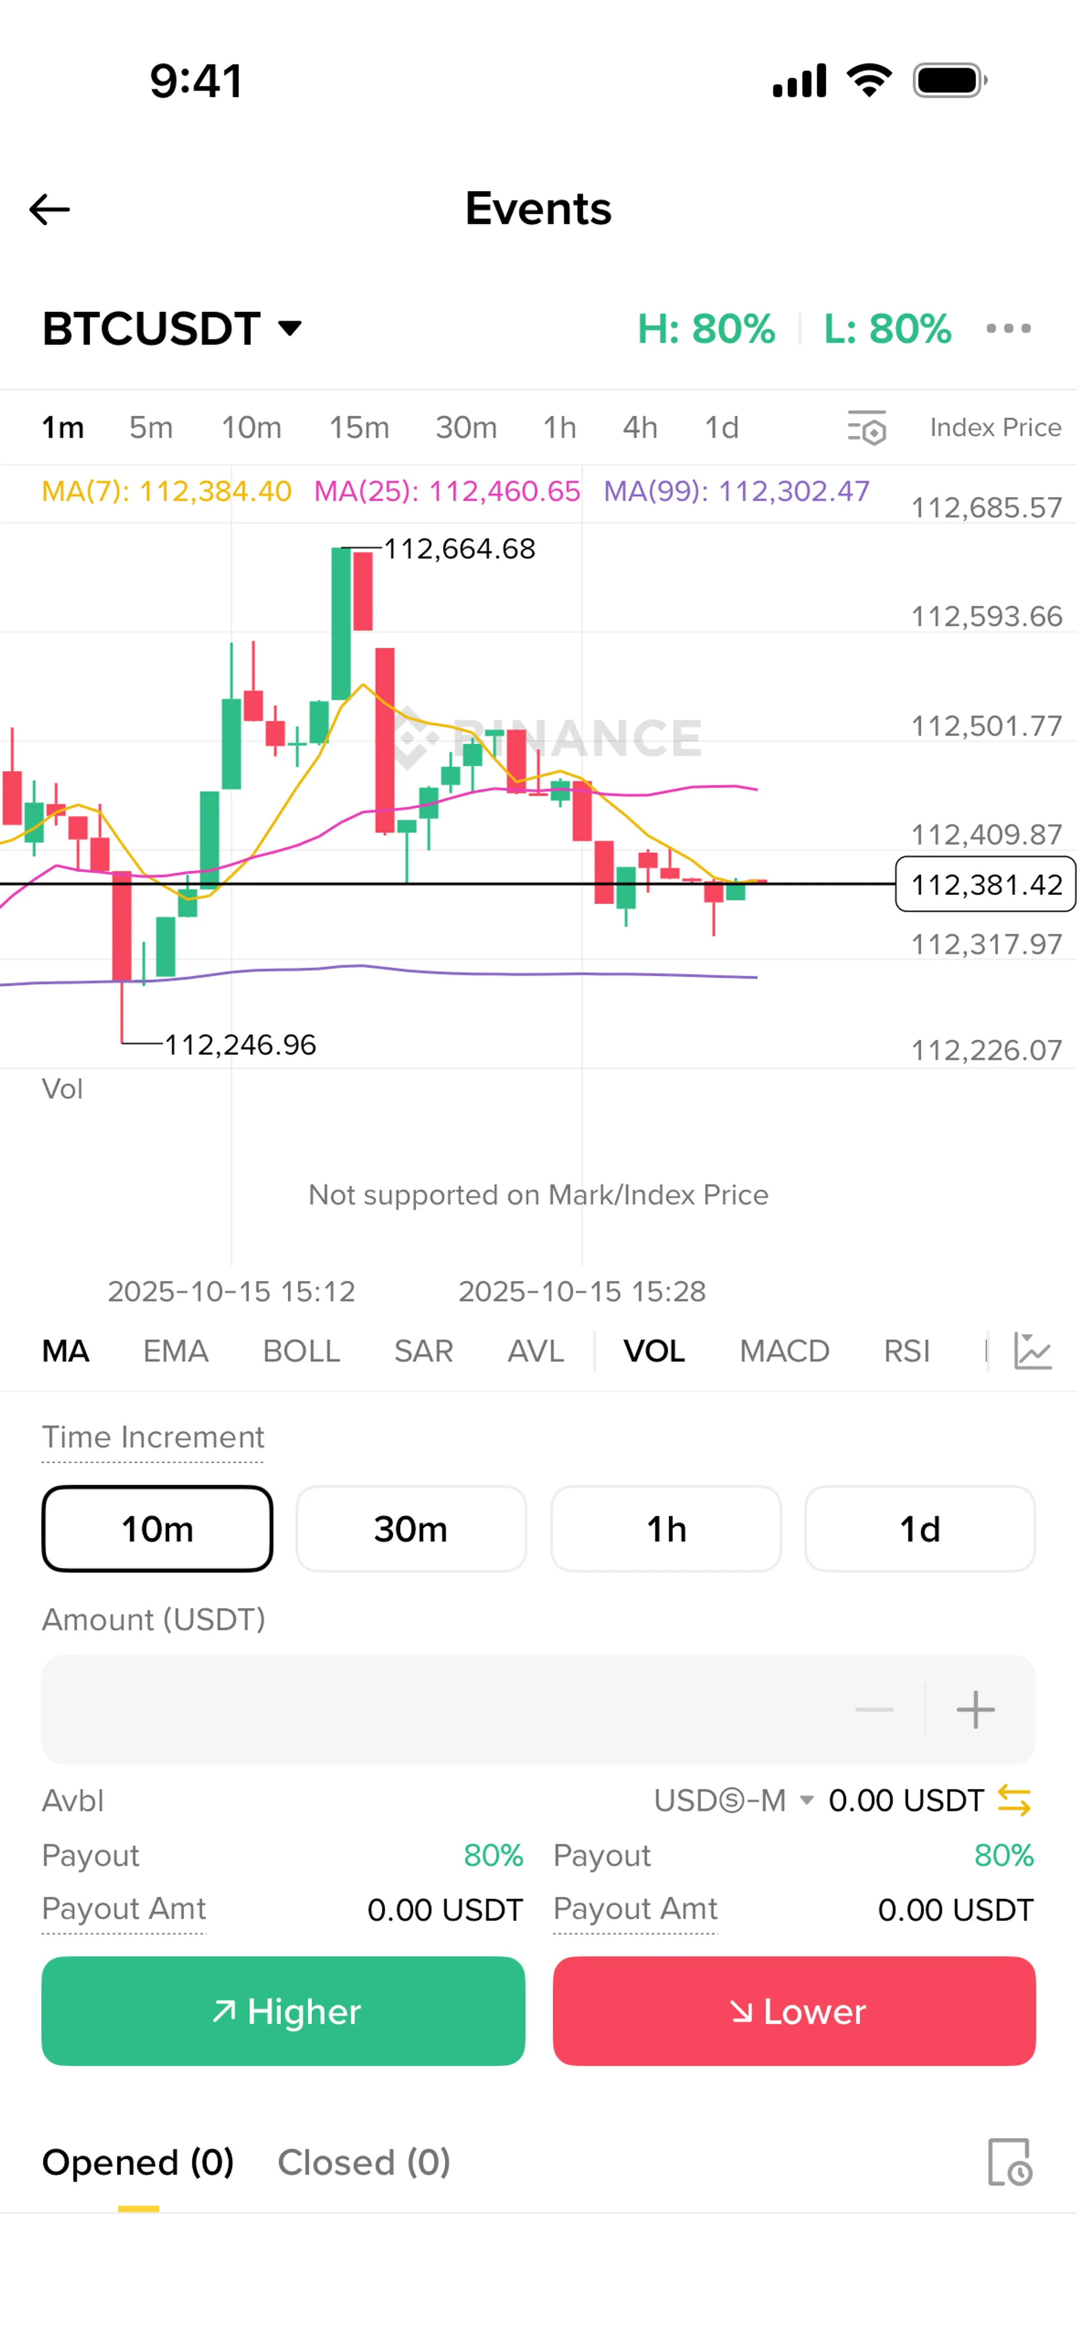Image resolution: width=1077 pixels, height=2335 pixels.
Task: Open the Index Price selector
Action: click(x=996, y=428)
